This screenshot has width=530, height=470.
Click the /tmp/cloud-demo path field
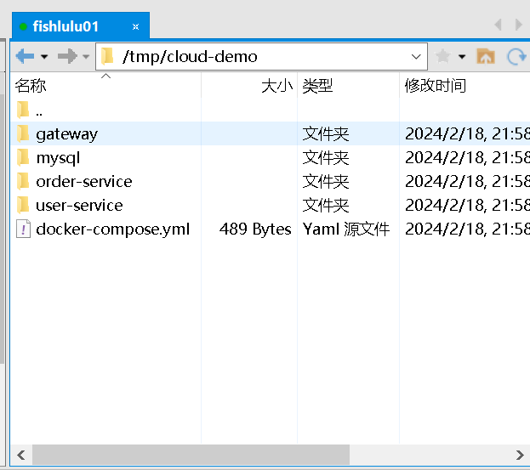tap(255, 57)
